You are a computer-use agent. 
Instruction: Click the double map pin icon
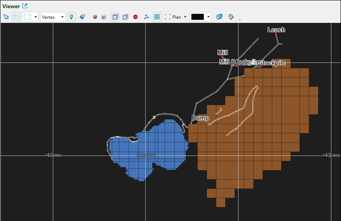219,17
